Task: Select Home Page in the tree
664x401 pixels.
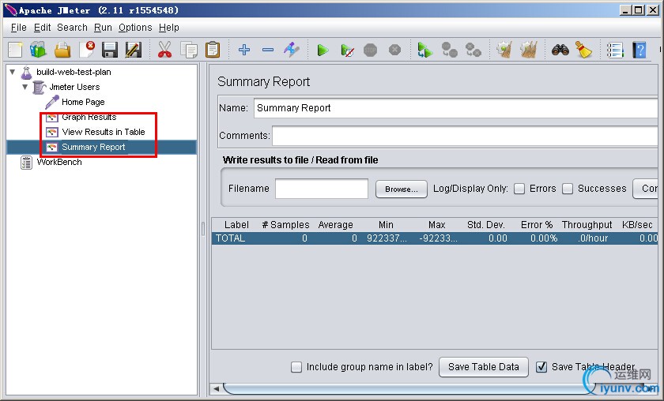Action: point(83,102)
